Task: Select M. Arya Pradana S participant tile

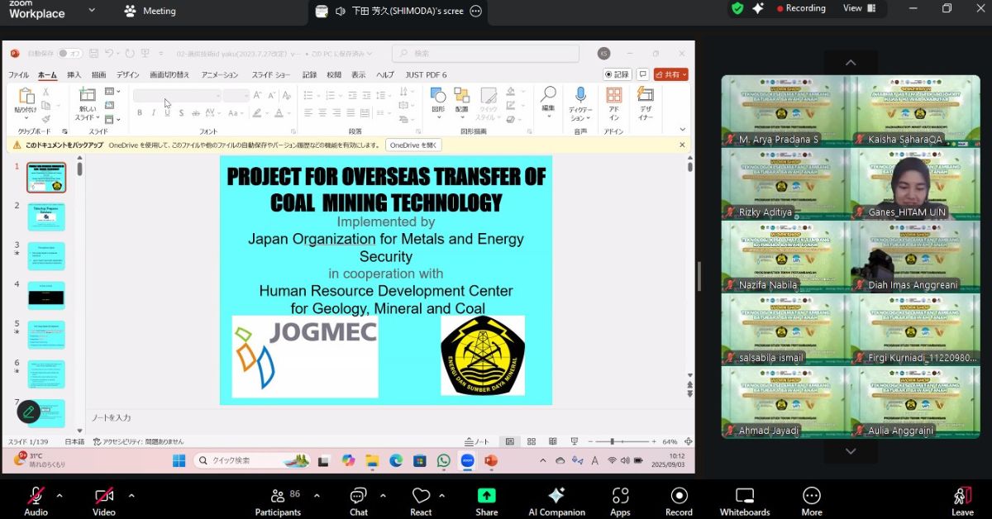Action: (x=785, y=111)
